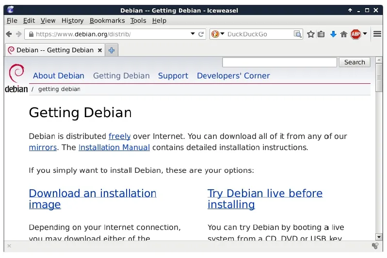Minimize the Iceweasel window
This screenshot has width=387, height=258.
click(x=358, y=10)
